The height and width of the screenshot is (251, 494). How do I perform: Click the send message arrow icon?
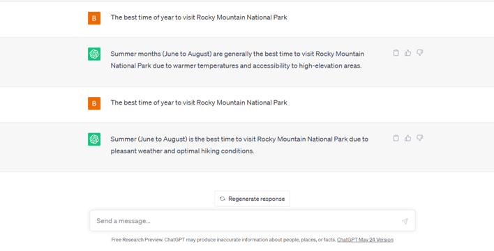pos(405,221)
